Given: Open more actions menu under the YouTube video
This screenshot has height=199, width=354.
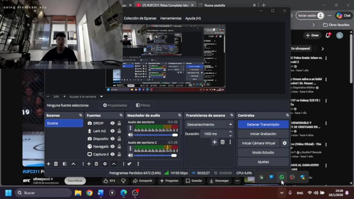Looking at the screenshot, I should tap(237, 181).
